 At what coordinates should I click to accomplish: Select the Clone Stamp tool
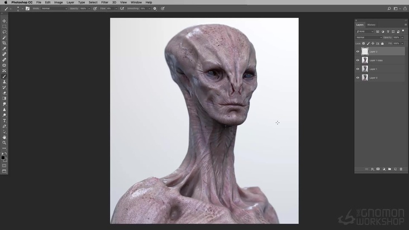tap(4, 82)
